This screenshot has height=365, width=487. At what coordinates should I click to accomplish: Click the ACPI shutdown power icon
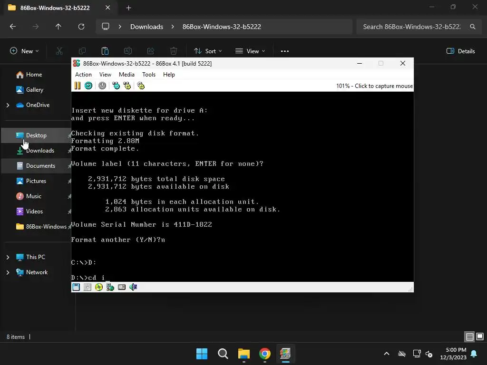click(102, 86)
